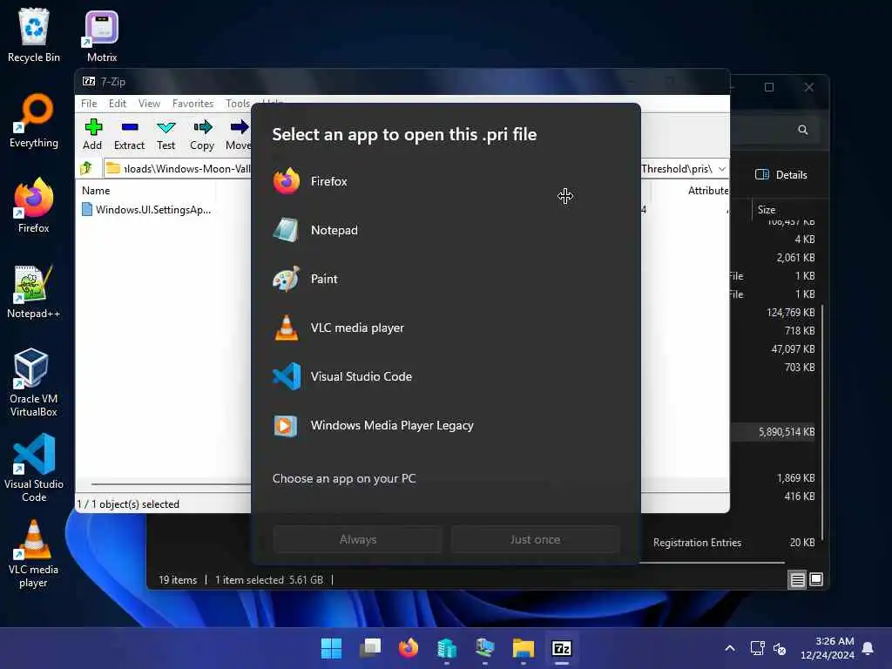Open the 7-Zip File menu

(89, 104)
